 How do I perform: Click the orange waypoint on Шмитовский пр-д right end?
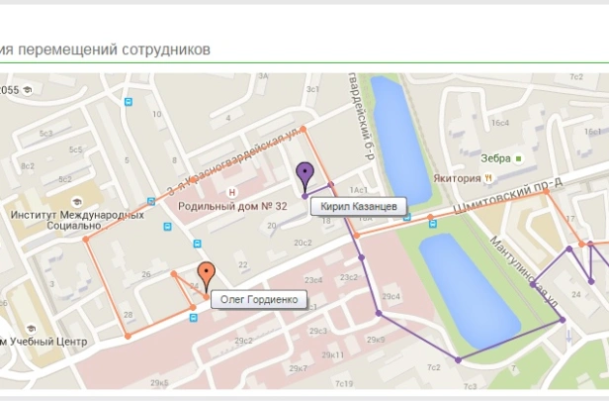point(546,191)
